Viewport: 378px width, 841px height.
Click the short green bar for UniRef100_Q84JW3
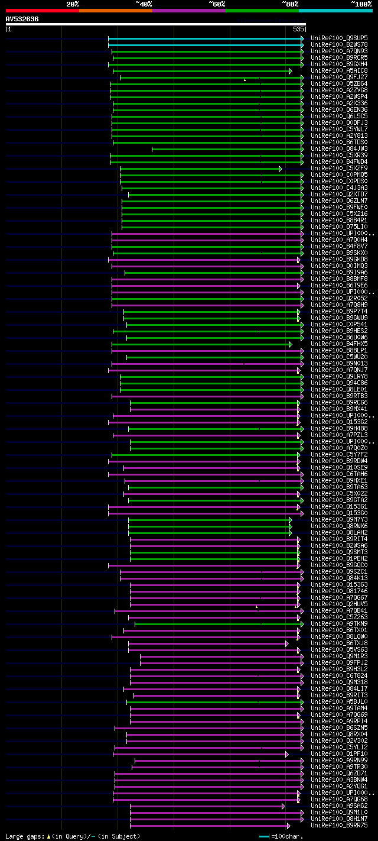click(x=228, y=149)
